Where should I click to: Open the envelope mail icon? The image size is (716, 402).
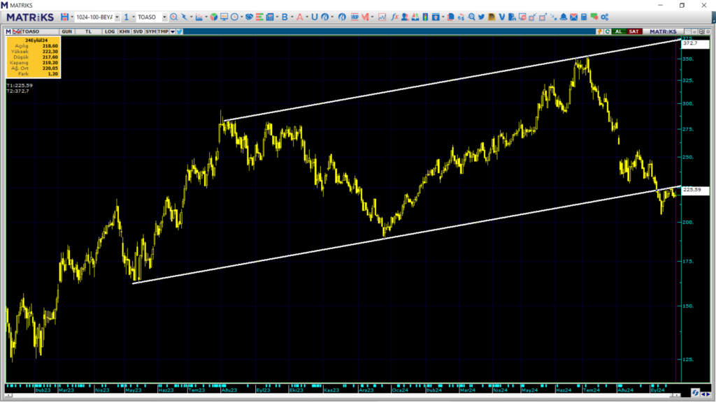point(573,17)
